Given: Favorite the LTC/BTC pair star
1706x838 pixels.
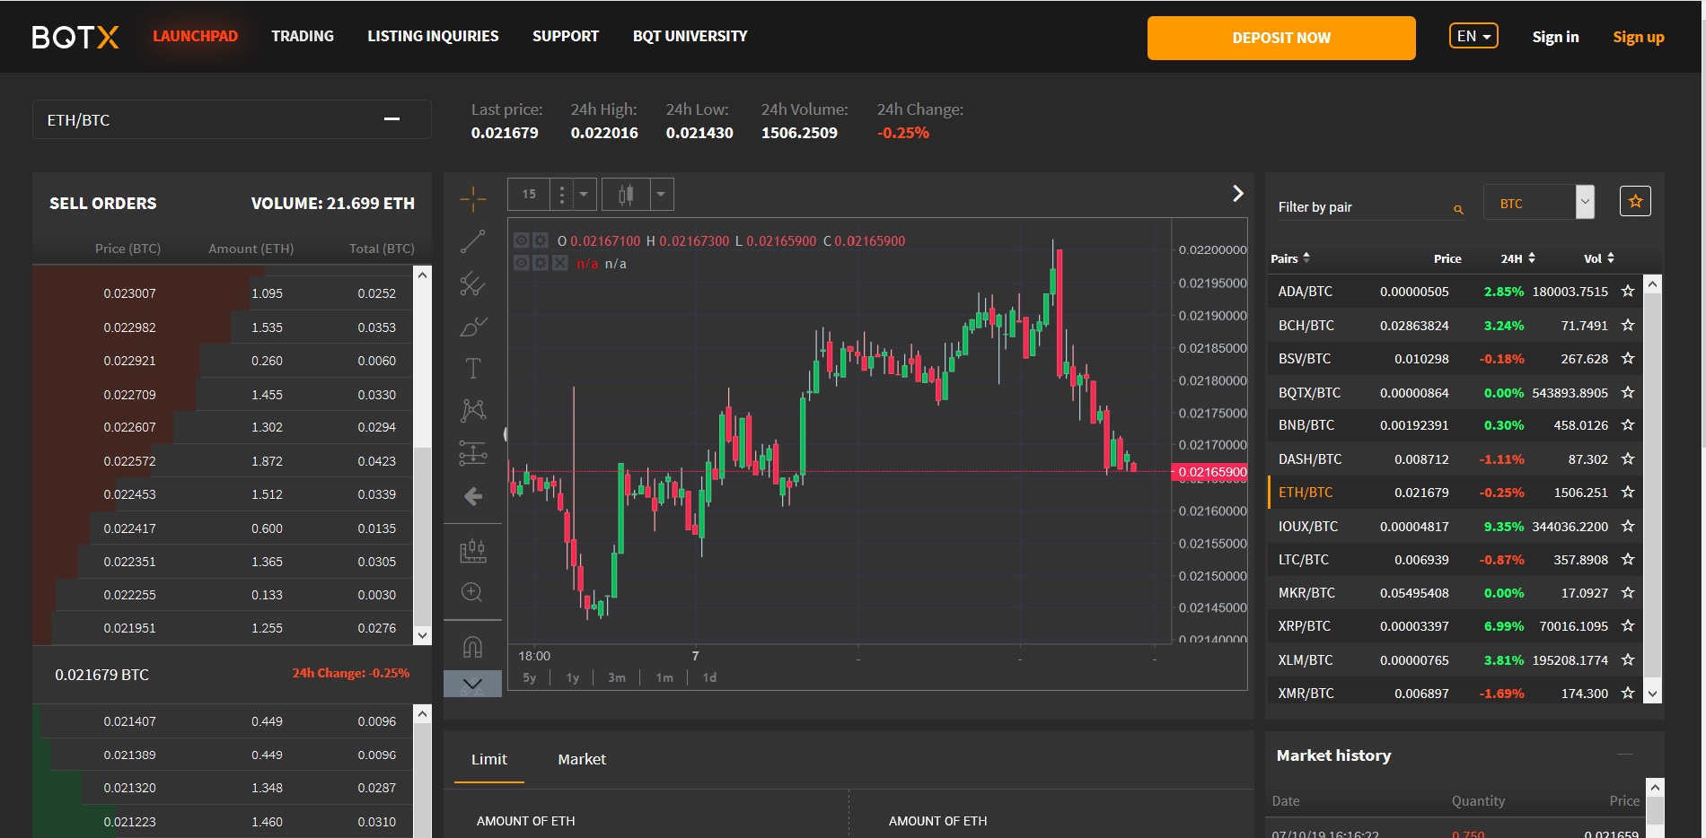Looking at the screenshot, I should tap(1628, 559).
